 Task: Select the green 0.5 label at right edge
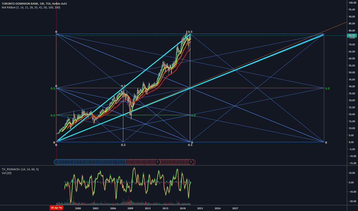[x=327, y=89]
